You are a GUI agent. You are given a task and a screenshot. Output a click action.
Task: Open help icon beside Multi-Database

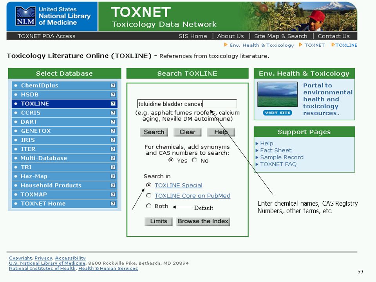pyautogui.click(x=113, y=158)
